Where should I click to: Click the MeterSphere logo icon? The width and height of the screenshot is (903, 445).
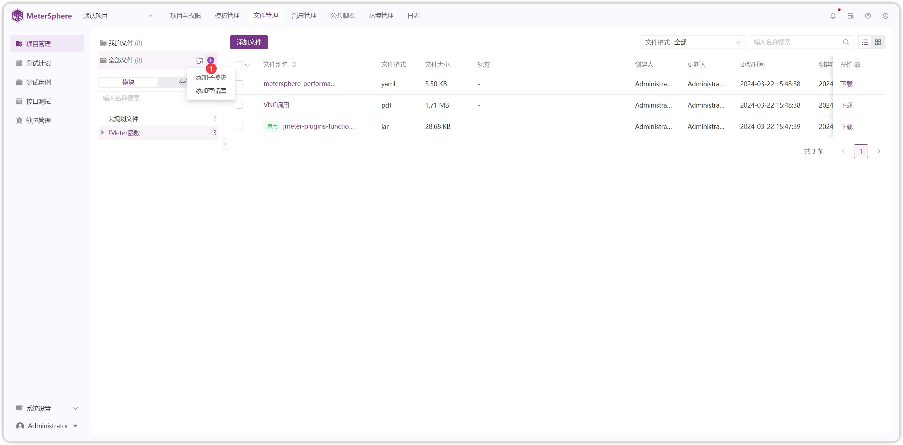tap(17, 16)
